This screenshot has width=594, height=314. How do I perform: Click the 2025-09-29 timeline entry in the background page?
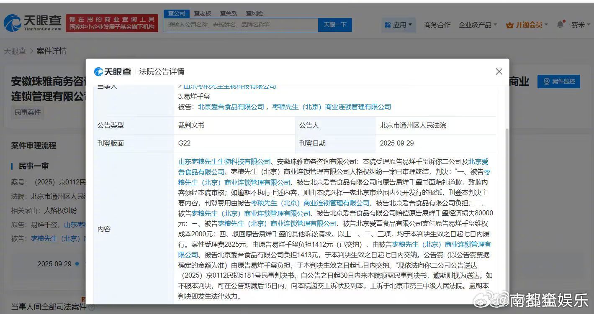point(54,264)
